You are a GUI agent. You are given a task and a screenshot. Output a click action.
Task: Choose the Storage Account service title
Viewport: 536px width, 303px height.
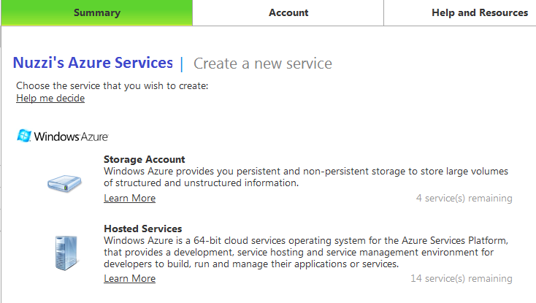click(145, 159)
